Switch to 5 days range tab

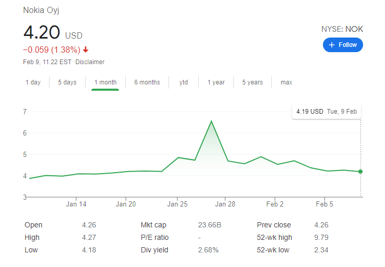click(67, 82)
